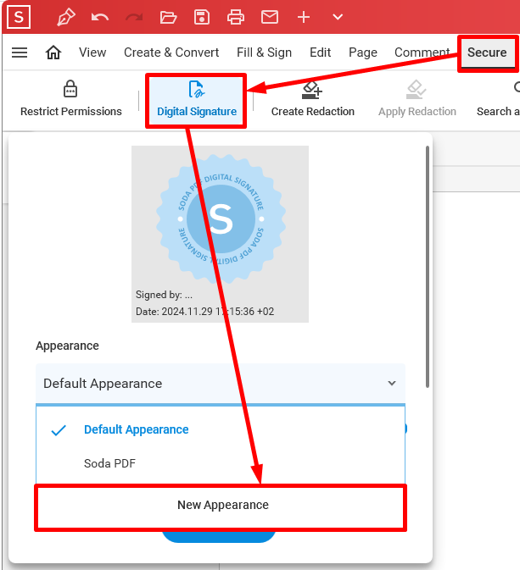Screen dimensions: 520x570
Task: Switch to Create & Convert tab
Action: (171, 53)
